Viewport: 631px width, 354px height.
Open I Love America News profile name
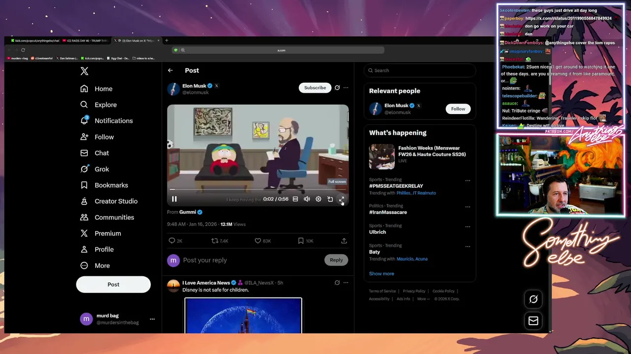tap(206, 283)
